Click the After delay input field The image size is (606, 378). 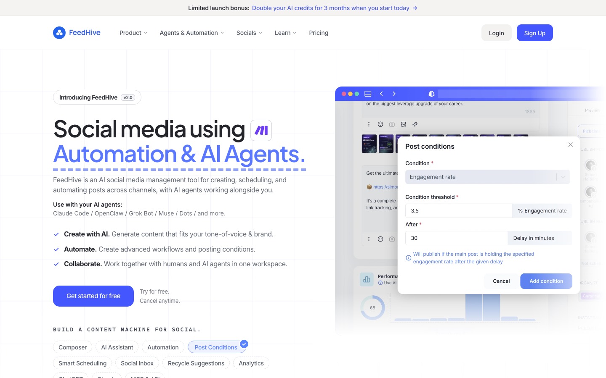(457, 238)
